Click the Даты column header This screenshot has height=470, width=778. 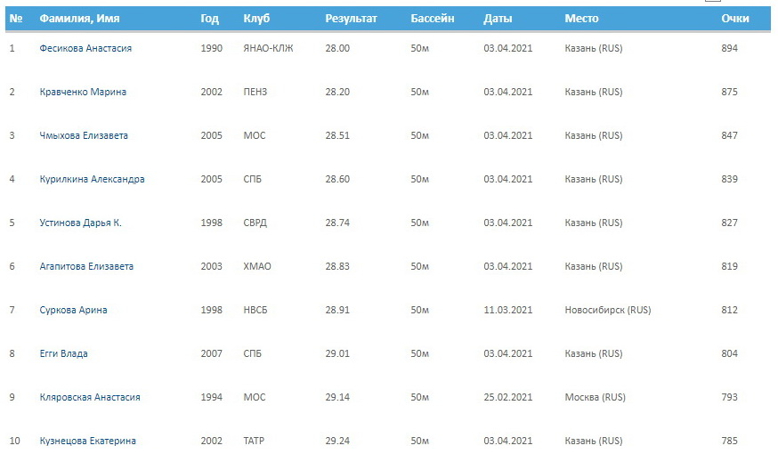point(498,19)
